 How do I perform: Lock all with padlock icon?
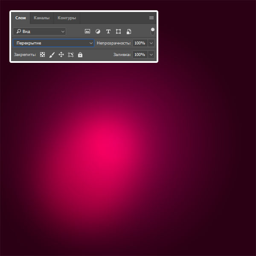pos(80,55)
